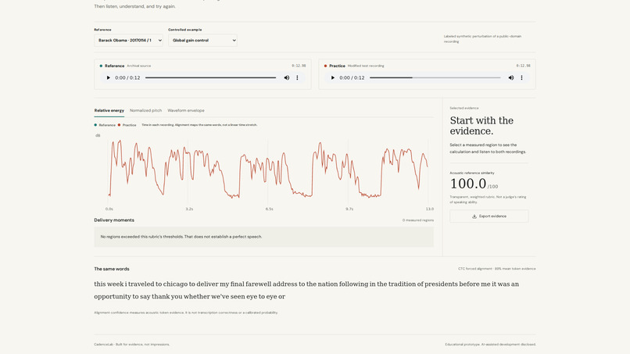Click the 3.2s axis label
The width and height of the screenshot is (630, 354).
point(189,209)
